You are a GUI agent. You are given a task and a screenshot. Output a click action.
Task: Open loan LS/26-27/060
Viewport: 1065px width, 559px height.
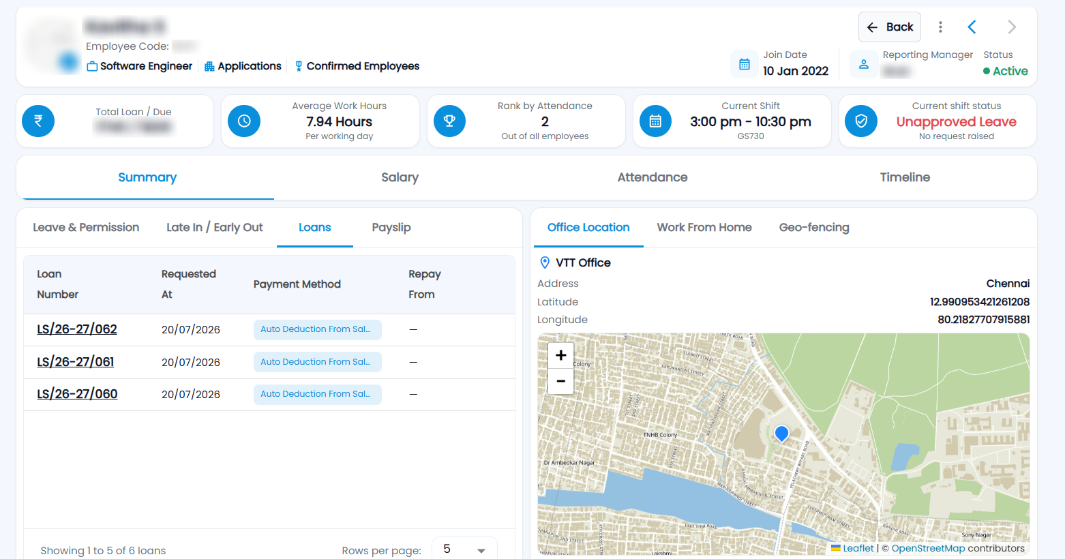77,394
